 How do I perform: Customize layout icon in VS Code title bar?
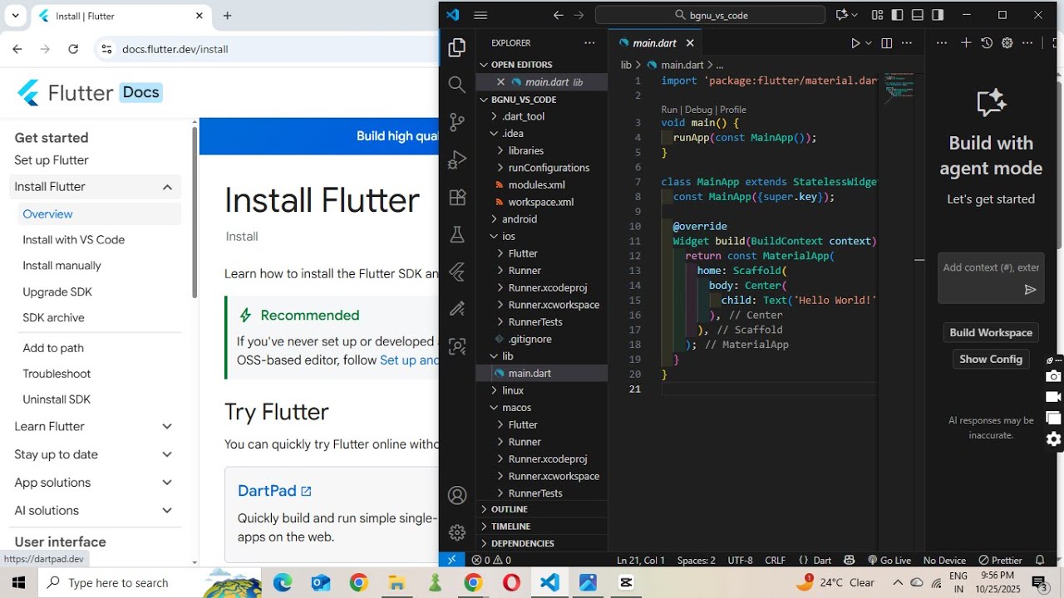pyautogui.click(x=877, y=15)
